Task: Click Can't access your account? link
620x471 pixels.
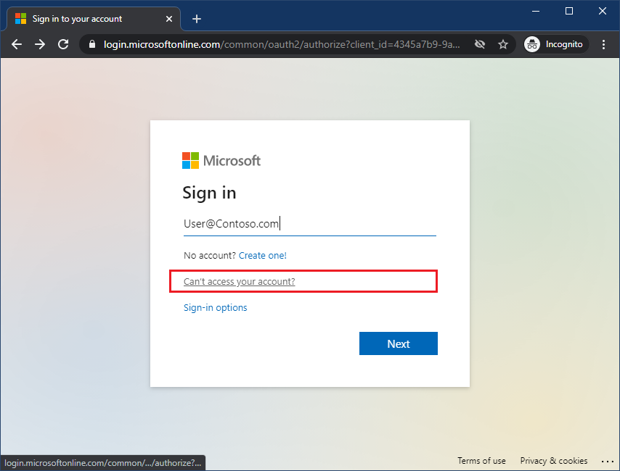Action: click(x=240, y=281)
